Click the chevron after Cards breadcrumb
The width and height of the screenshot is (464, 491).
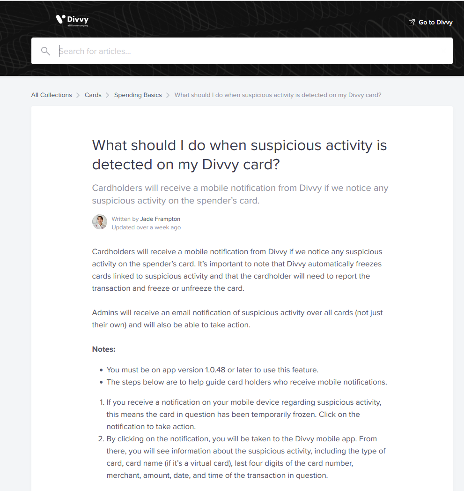point(108,95)
